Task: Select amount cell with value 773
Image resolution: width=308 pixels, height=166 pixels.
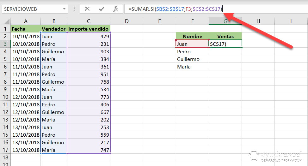Action: tap(89, 97)
